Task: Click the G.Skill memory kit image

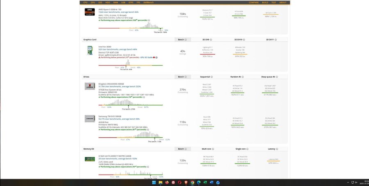Action: click(89, 159)
